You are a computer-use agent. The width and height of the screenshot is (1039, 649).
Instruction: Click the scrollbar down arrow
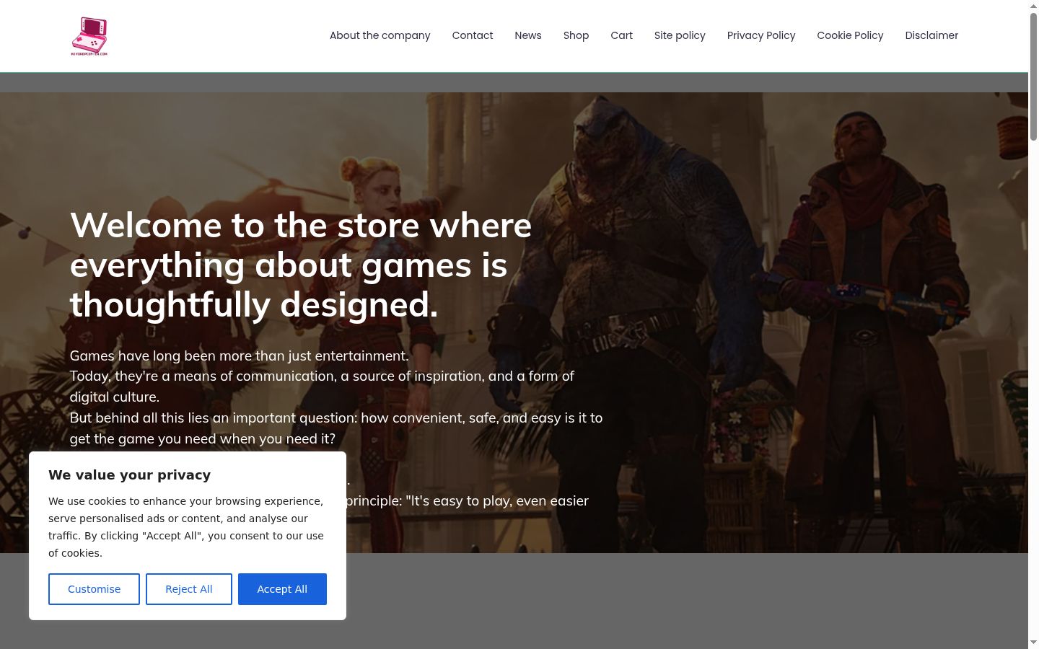pos(1033,643)
